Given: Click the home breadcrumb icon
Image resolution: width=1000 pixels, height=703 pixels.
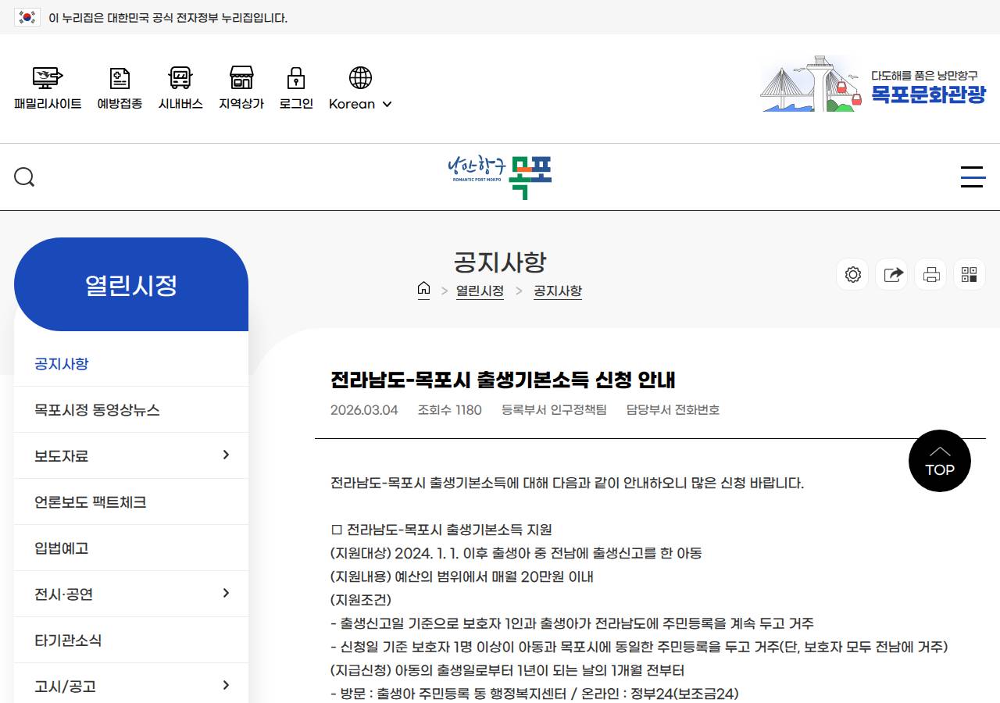Looking at the screenshot, I should coord(423,289).
